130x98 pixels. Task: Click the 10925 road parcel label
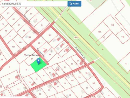76,37
